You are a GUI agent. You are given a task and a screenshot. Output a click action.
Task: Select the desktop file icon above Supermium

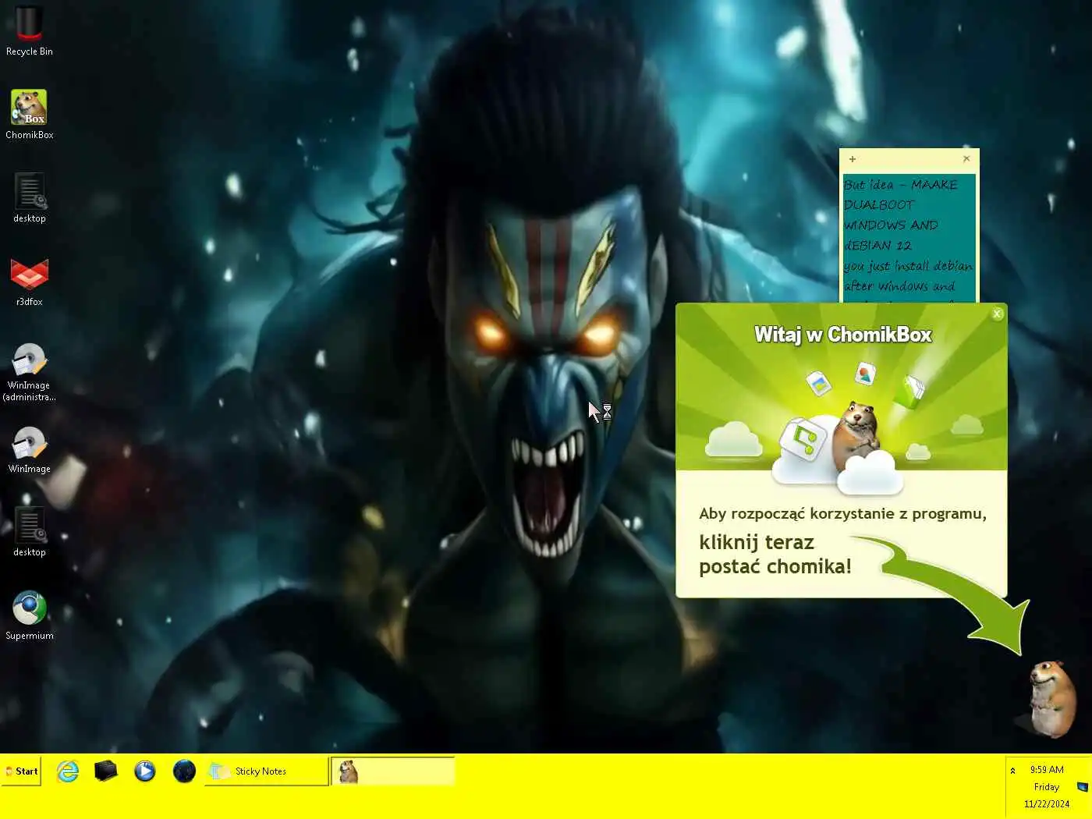pos(29,532)
